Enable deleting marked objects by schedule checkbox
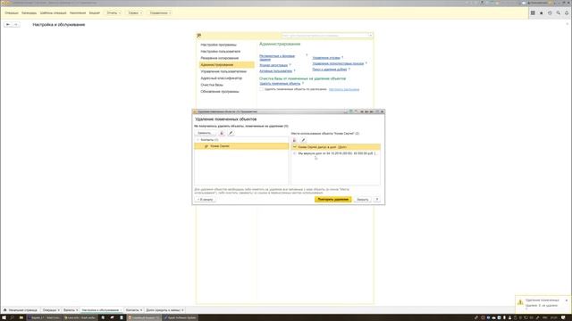 (261, 89)
